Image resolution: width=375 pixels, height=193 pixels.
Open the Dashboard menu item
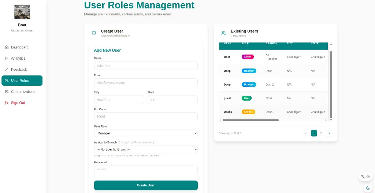coord(22,47)
